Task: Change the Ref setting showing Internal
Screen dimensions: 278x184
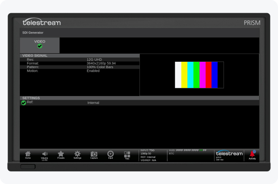Action: [x=93, y=103]
